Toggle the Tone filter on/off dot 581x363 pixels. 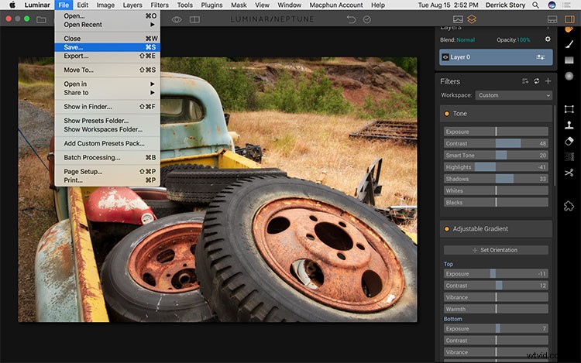click(x=446, y=114)
